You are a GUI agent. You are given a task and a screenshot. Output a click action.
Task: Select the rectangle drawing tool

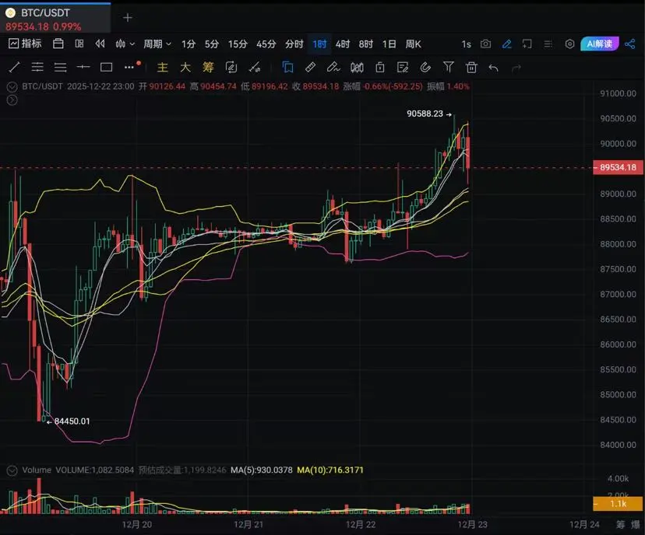106,67
